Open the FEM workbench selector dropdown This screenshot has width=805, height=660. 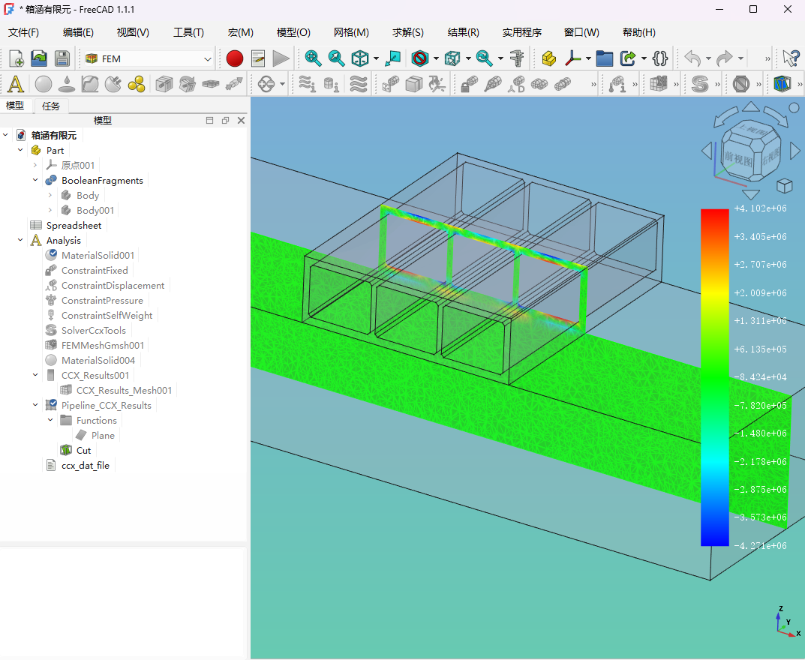pos(149,59)
